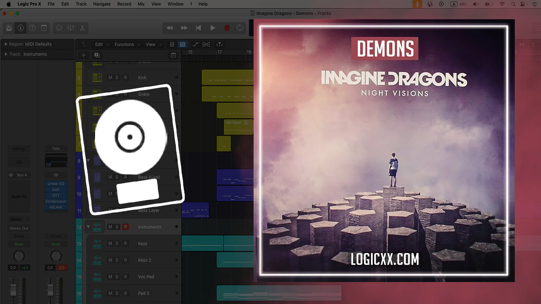Click the Fast Forward transport button

tap(184, 28)
